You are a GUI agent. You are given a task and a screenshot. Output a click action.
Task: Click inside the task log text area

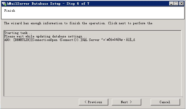tap(92, 63)
